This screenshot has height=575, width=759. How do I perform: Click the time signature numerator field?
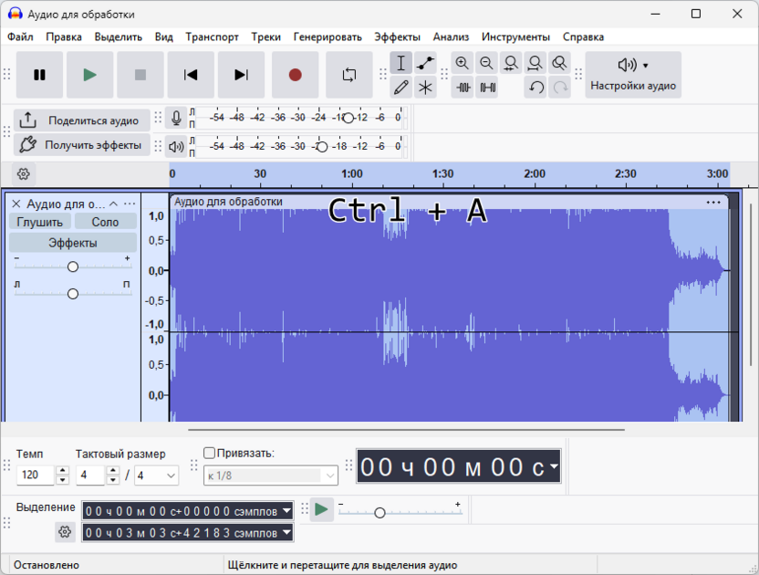click(90, 475)
